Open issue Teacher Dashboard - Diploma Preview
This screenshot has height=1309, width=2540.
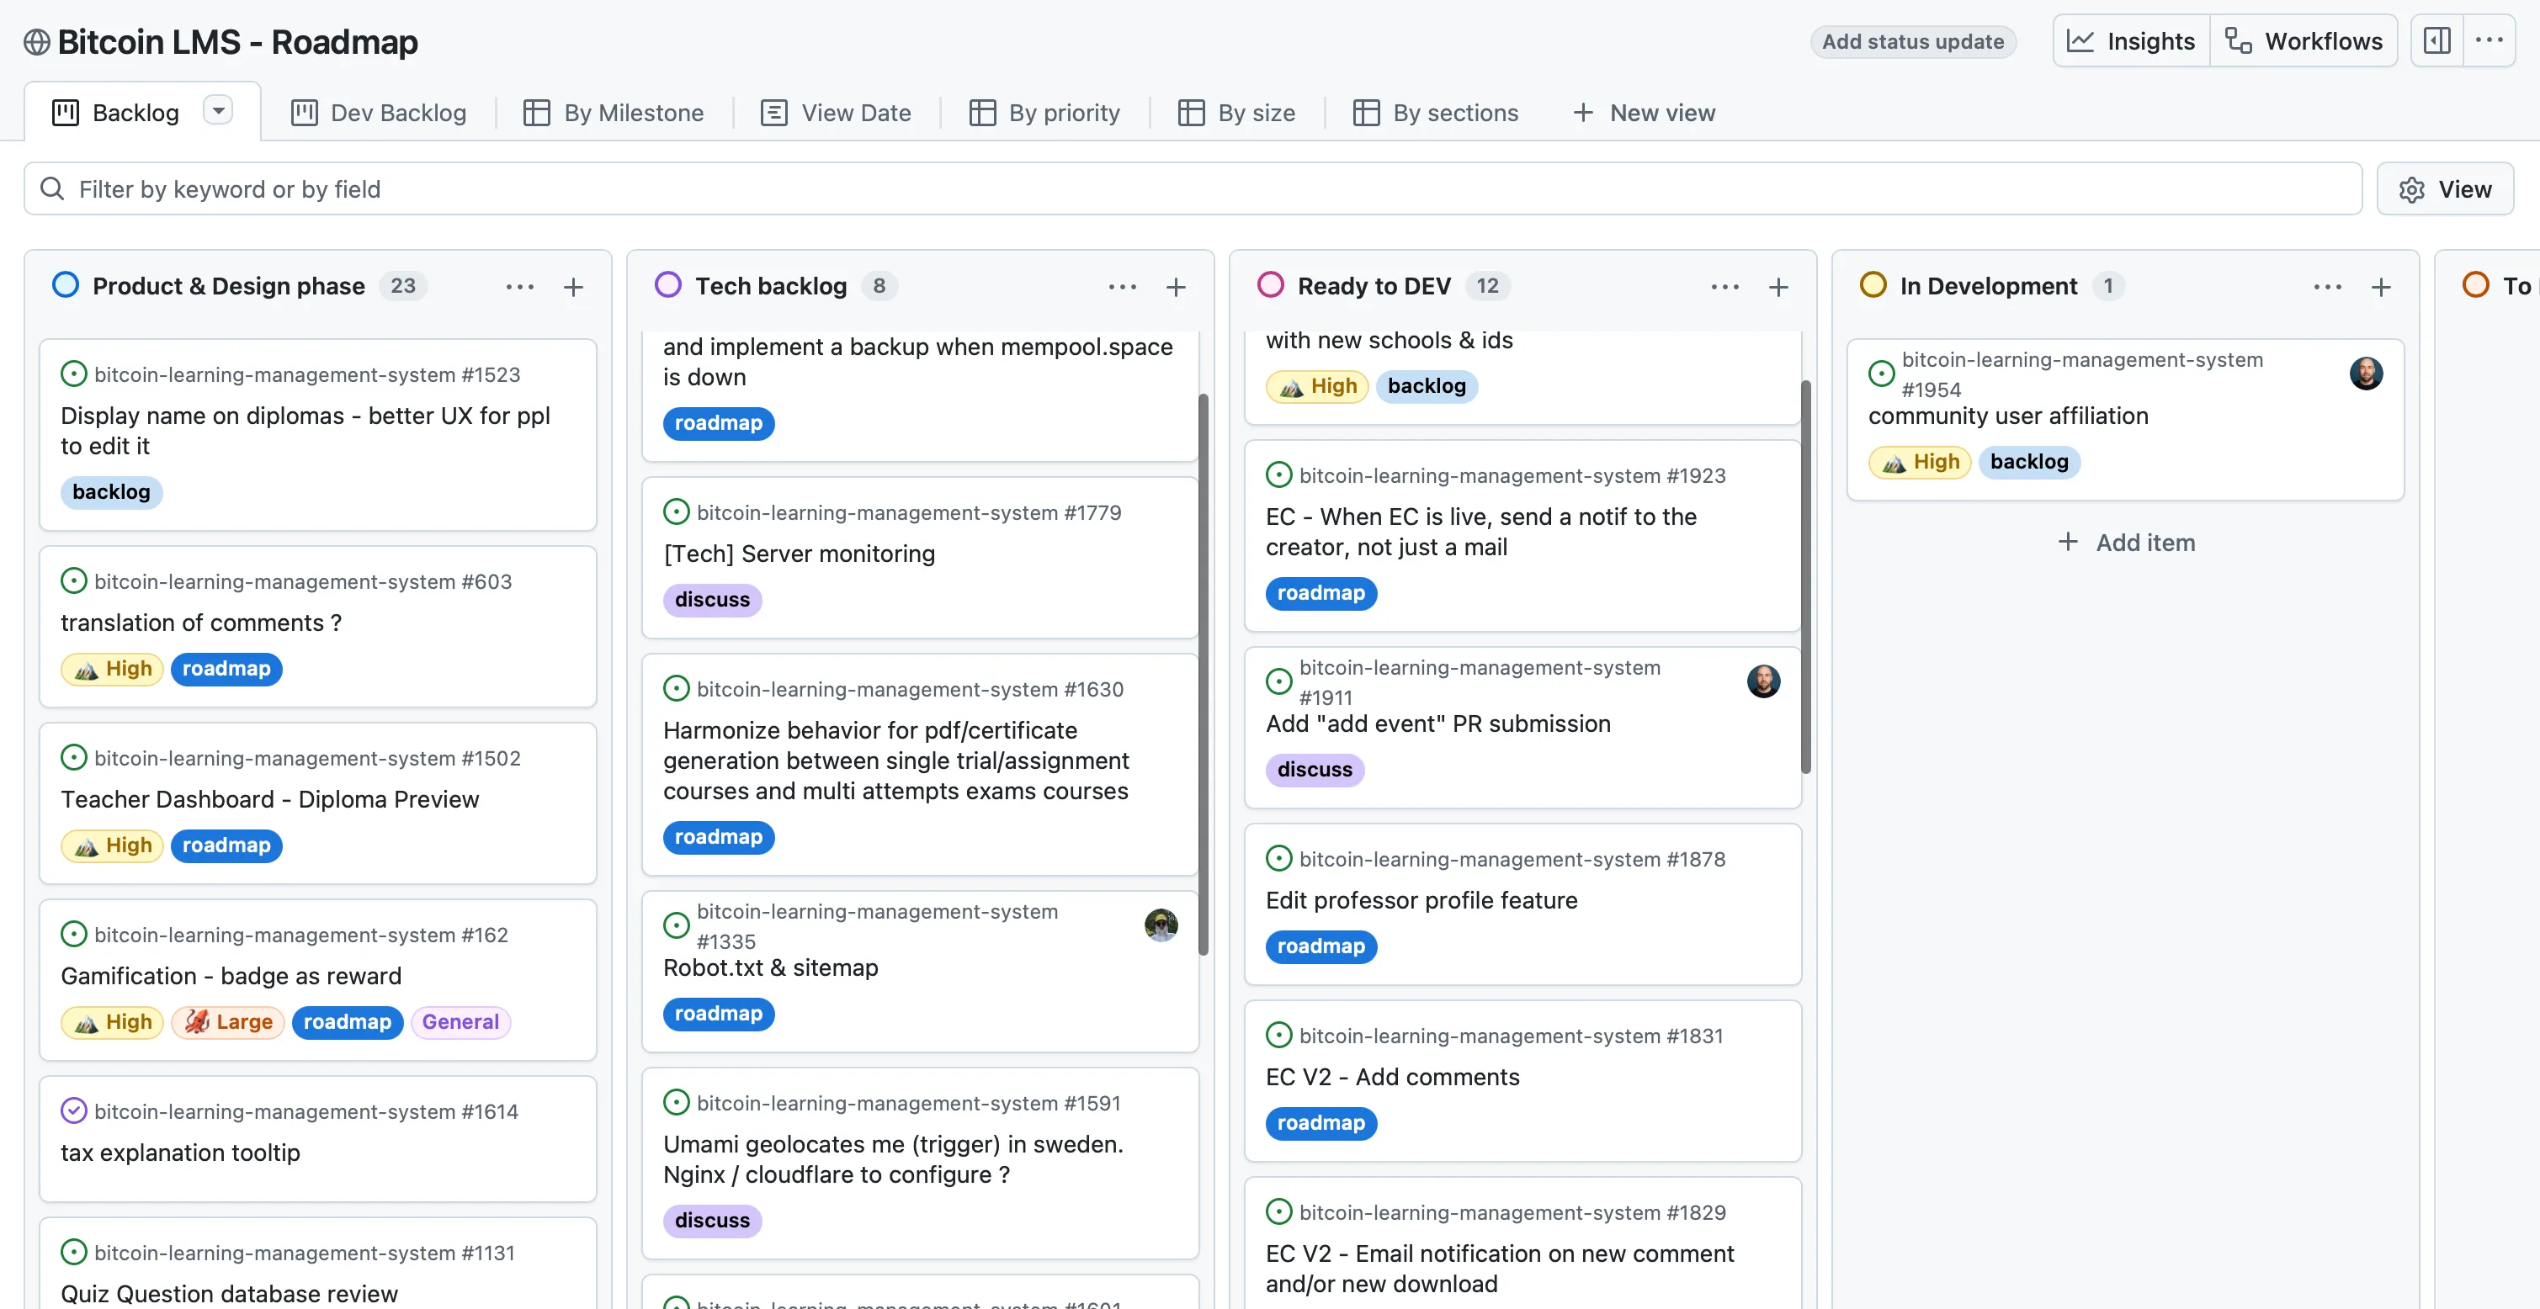pos(269,798)
